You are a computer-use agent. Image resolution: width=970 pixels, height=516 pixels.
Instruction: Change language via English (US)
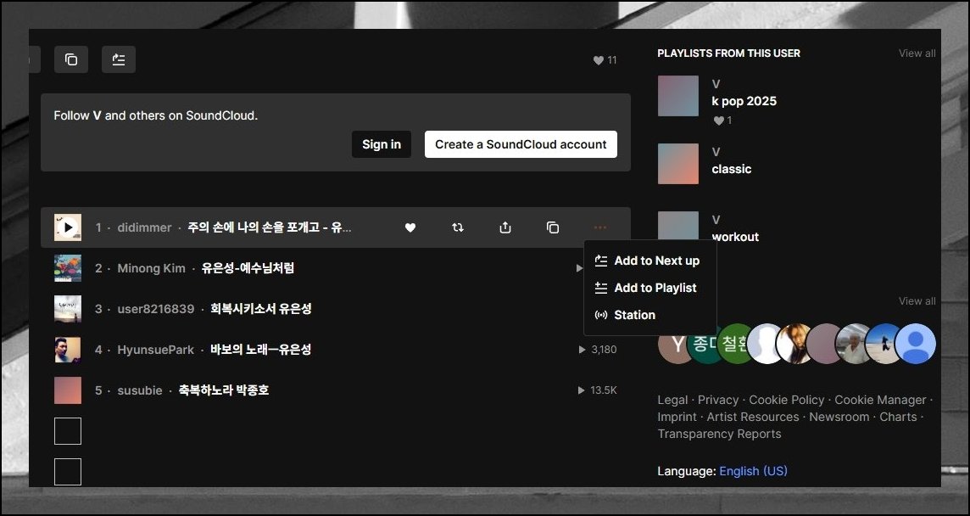pos(754,471)
